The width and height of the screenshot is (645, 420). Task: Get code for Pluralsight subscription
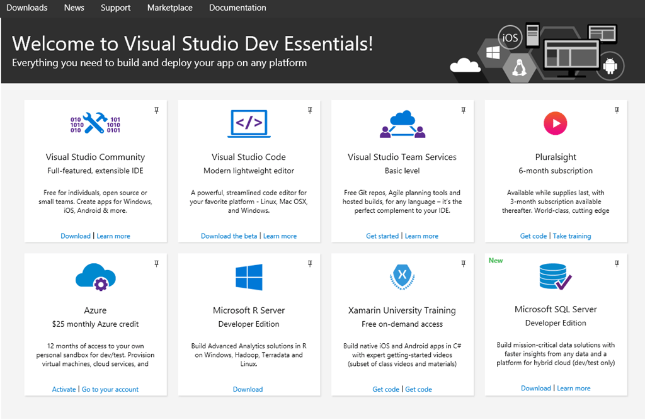click(x=533, y=236)
